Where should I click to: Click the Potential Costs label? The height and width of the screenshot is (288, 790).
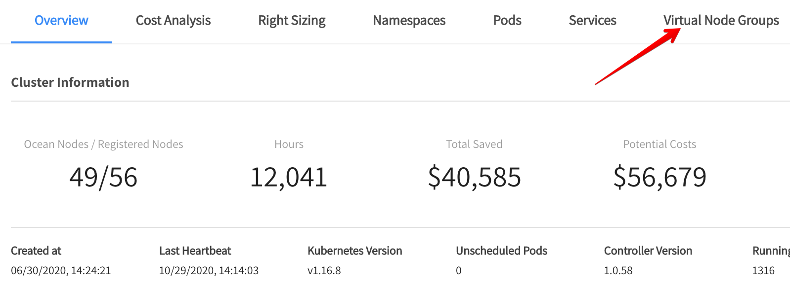pyautogui.click(x=659, y=144)
